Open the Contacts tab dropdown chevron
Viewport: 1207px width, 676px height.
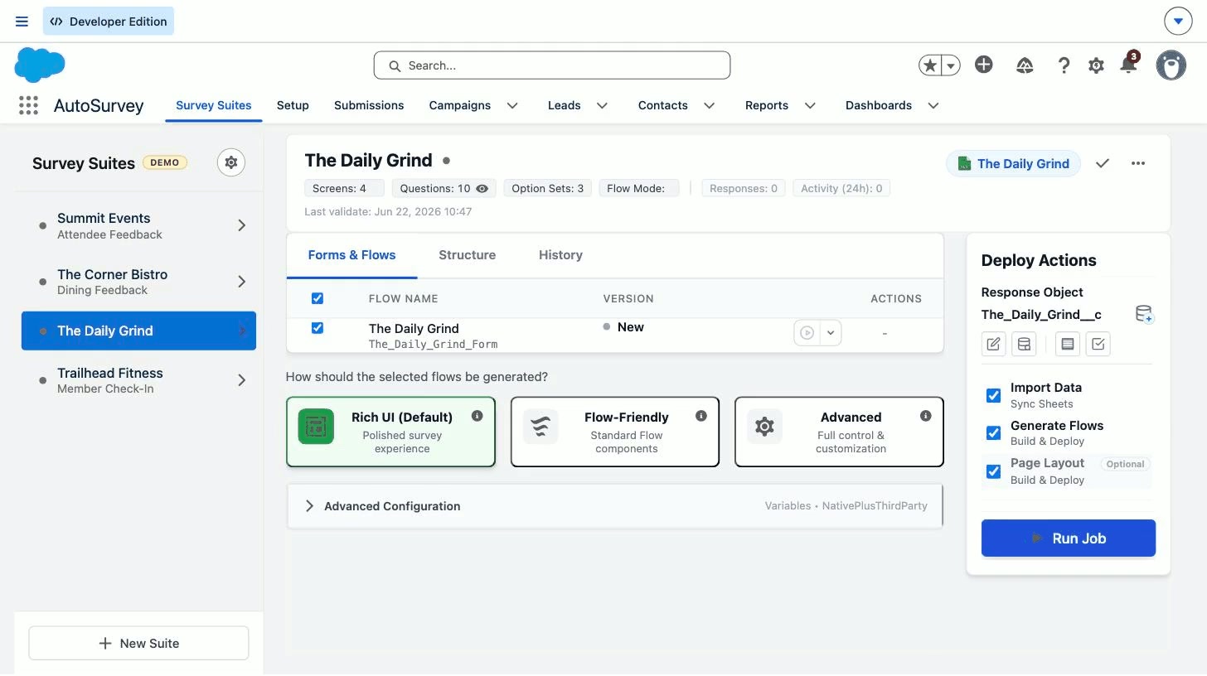point(710,105)
